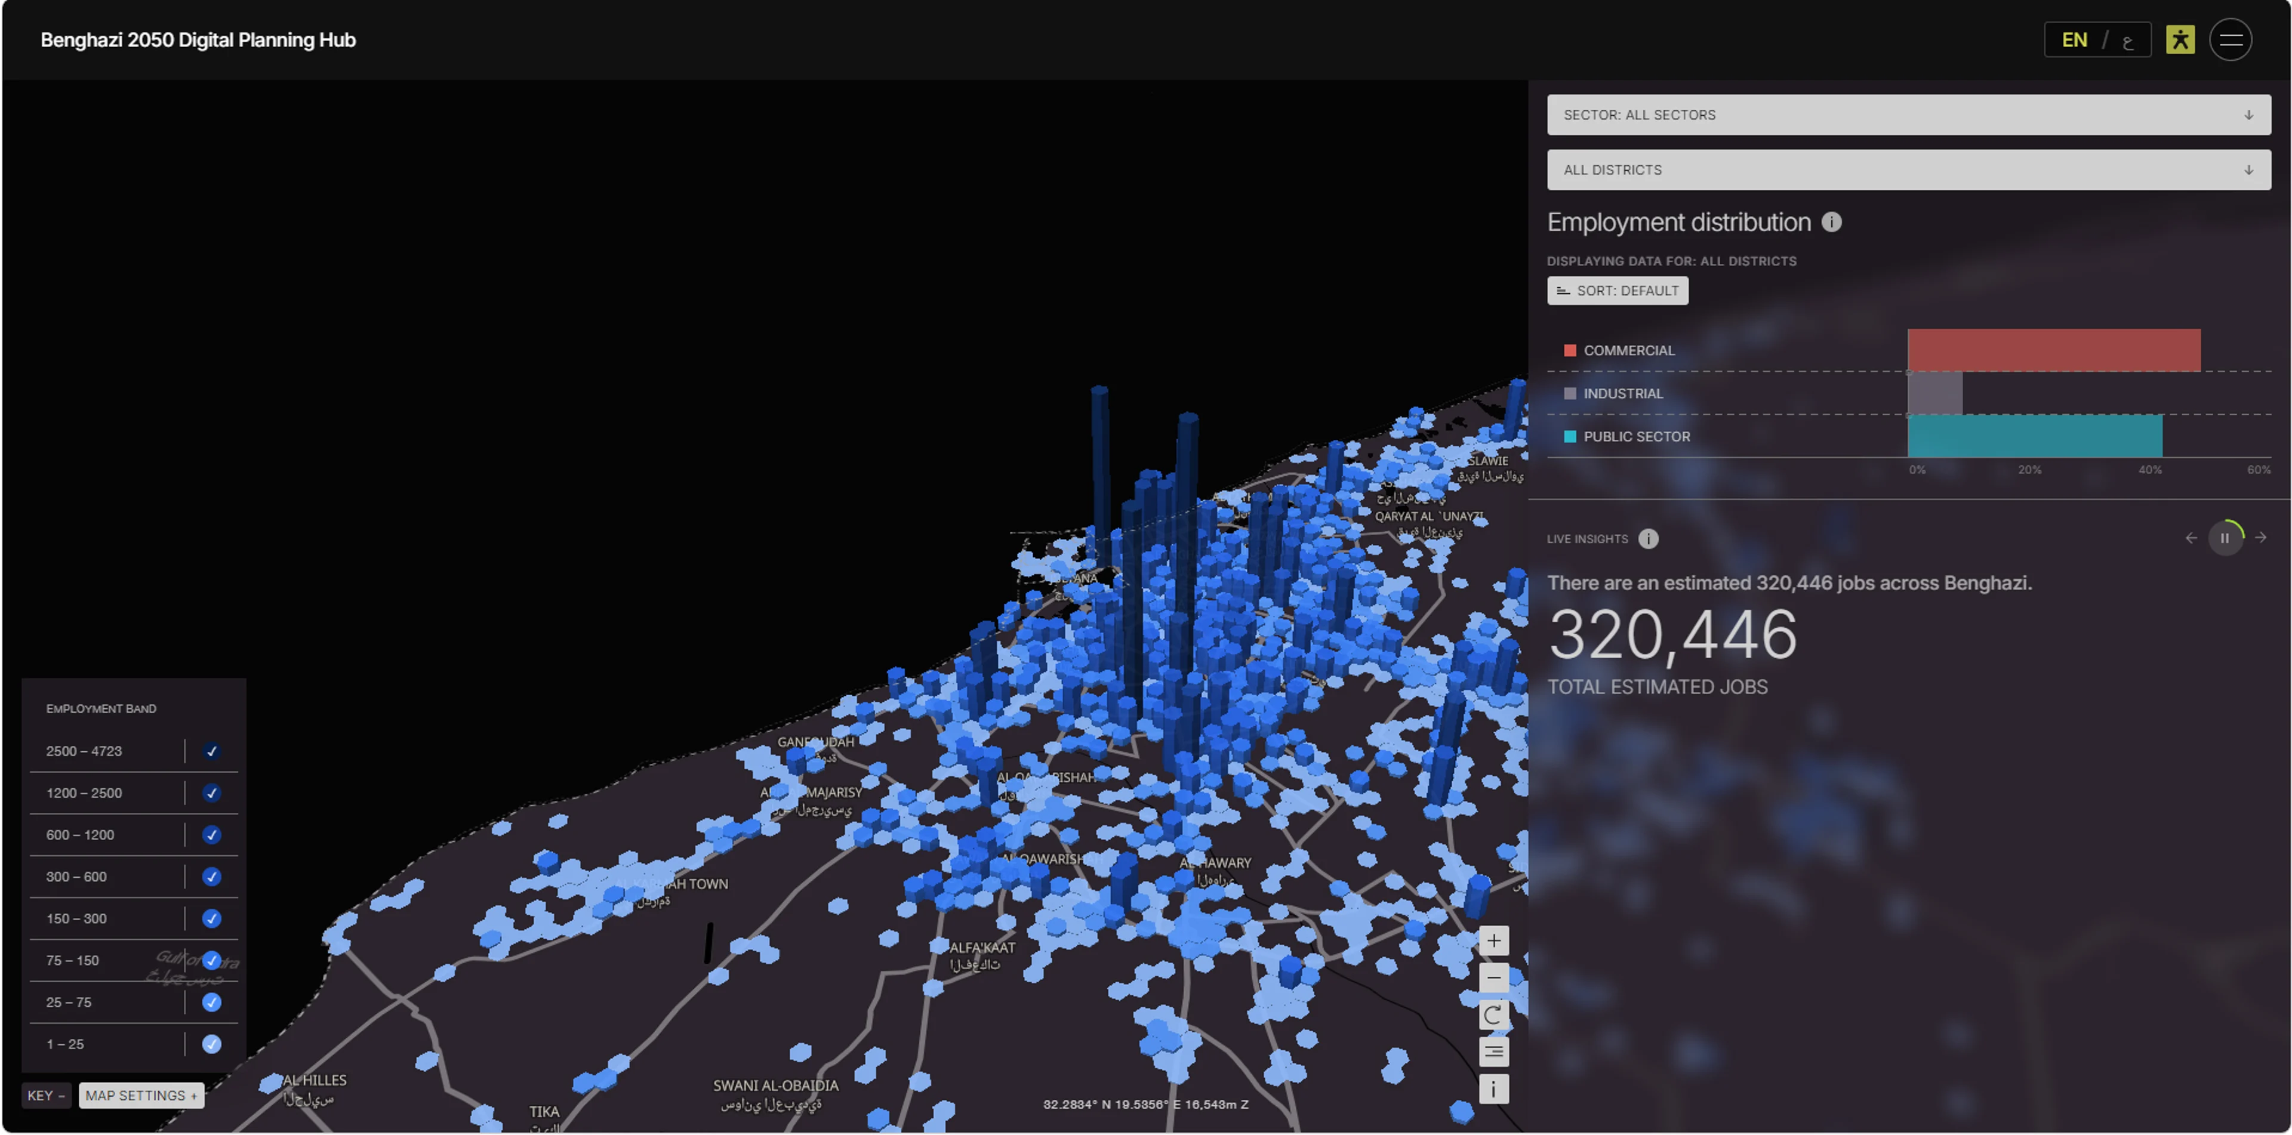This screenshot has height=1135, width=2292.
Task: Click the map info 'i' icon
Action: tap(1493, 1088)
